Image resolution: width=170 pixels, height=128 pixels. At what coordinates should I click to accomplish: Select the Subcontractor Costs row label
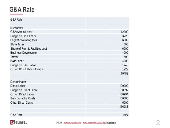23,98
